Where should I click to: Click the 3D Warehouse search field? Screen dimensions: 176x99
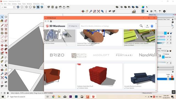[x=109, y=26]
